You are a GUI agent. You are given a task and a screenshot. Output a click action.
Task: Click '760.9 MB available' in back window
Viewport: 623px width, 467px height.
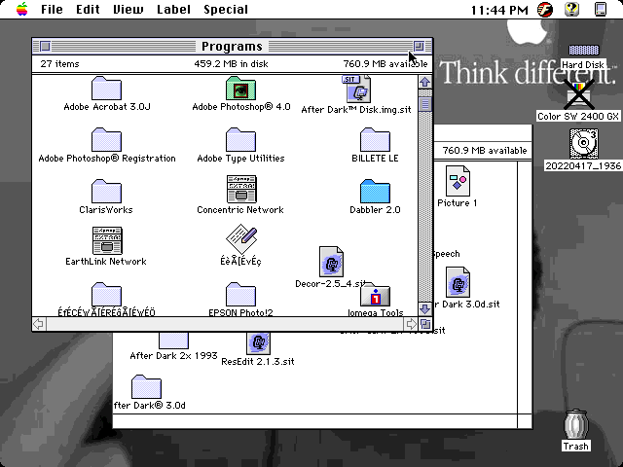coord(485,151)
